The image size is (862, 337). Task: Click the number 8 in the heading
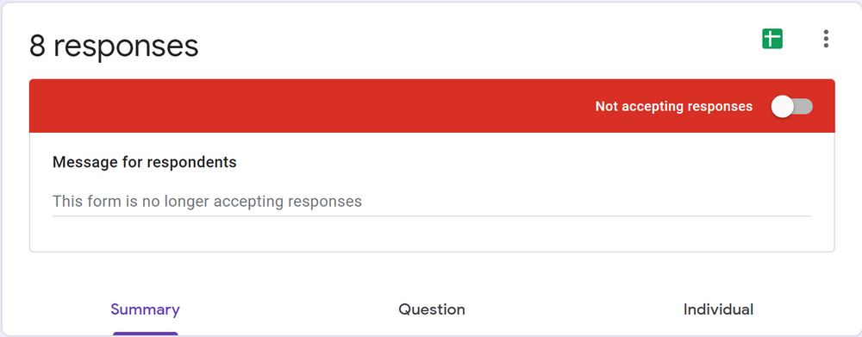pos(37,46)
